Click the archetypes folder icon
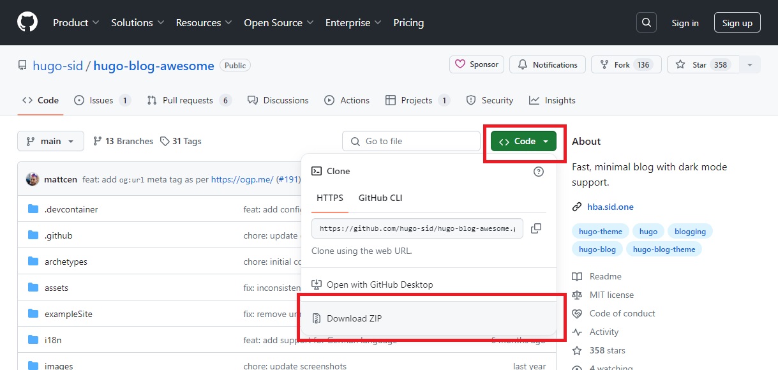778x370 pixels. [33, 262]
